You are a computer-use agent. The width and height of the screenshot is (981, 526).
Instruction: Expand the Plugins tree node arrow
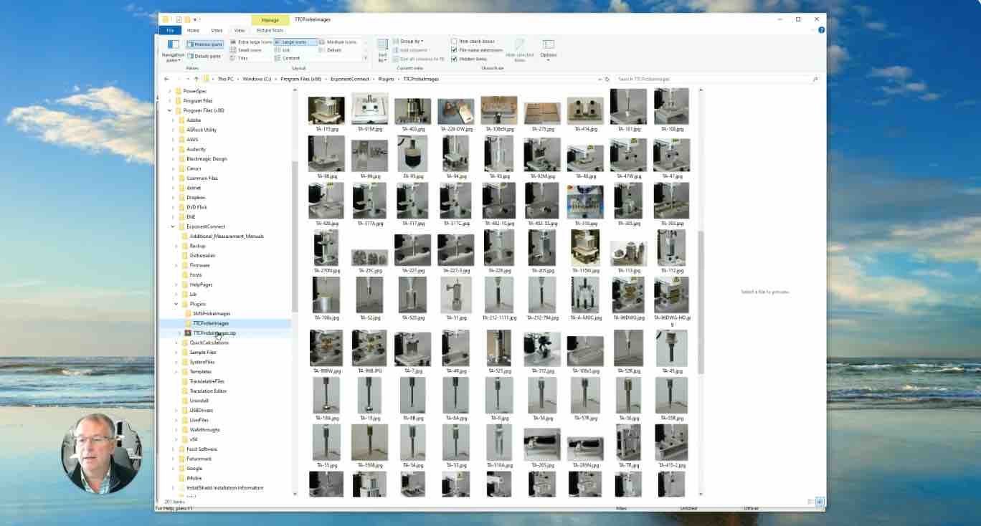click(x=176, y=303)
